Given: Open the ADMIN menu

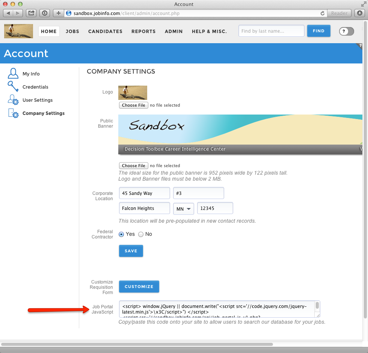Looking at the screenshot, I should (173, 31).
